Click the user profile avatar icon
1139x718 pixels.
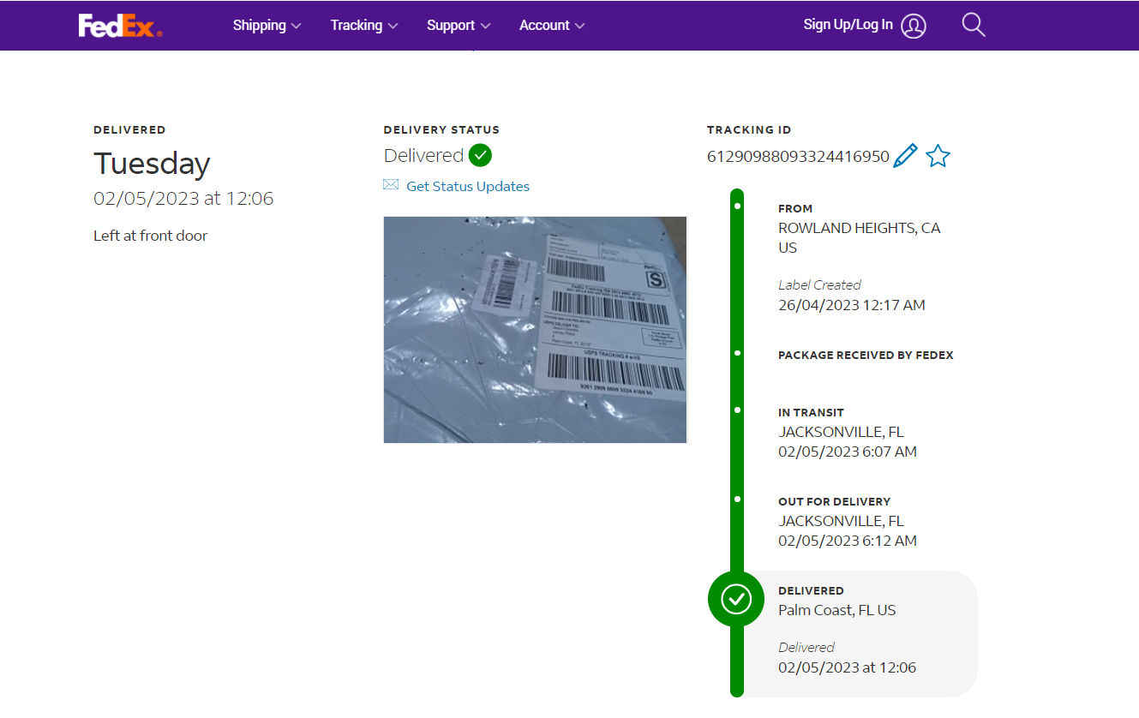pyautogui.click(x=914, y=26)
